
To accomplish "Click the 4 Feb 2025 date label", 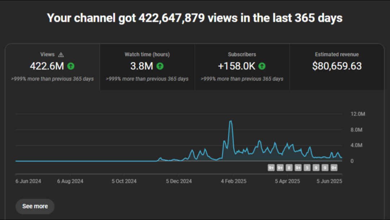I will click(x=234, y=181).
